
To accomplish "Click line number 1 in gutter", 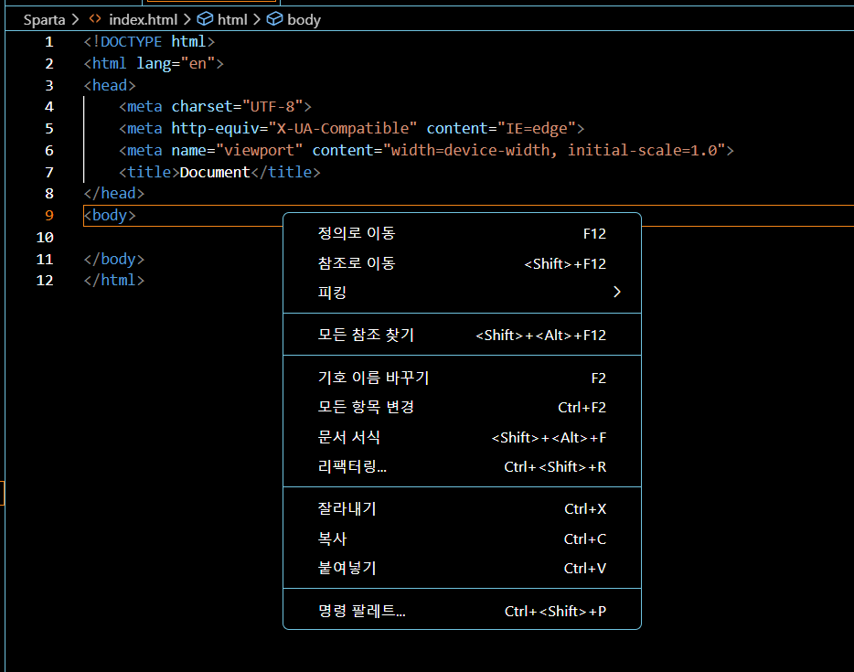I will (x=49, y=42).
